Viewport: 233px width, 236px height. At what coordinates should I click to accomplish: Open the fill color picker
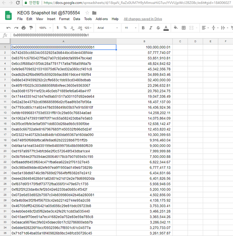click(x=175, y=28)
